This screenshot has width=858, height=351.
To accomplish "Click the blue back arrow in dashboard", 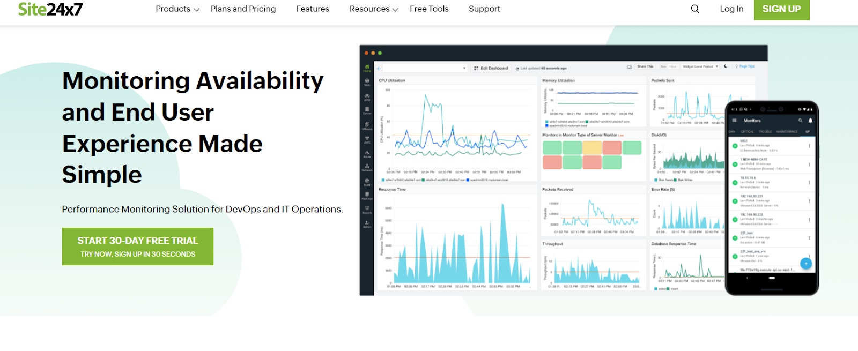I will click(x=379, y=68).
